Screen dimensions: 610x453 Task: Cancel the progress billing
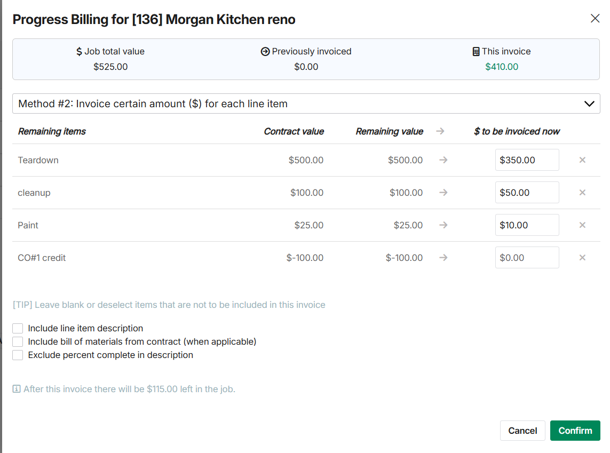(522, 431)
